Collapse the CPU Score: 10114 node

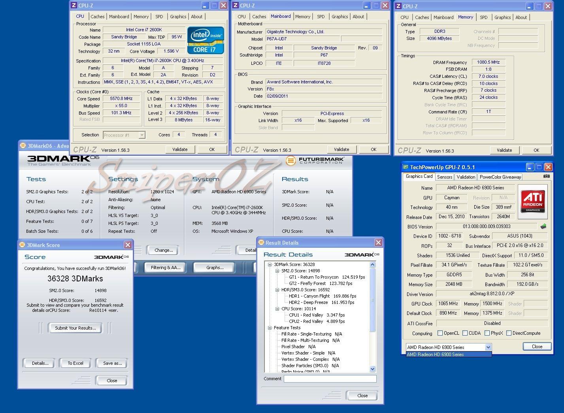point(277,309)
